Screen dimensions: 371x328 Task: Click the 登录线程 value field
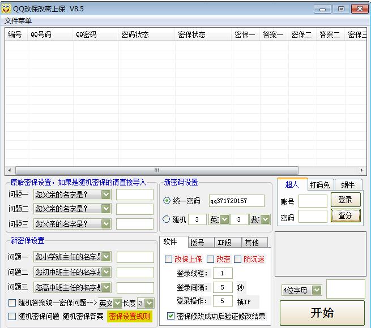click(223, 273)
